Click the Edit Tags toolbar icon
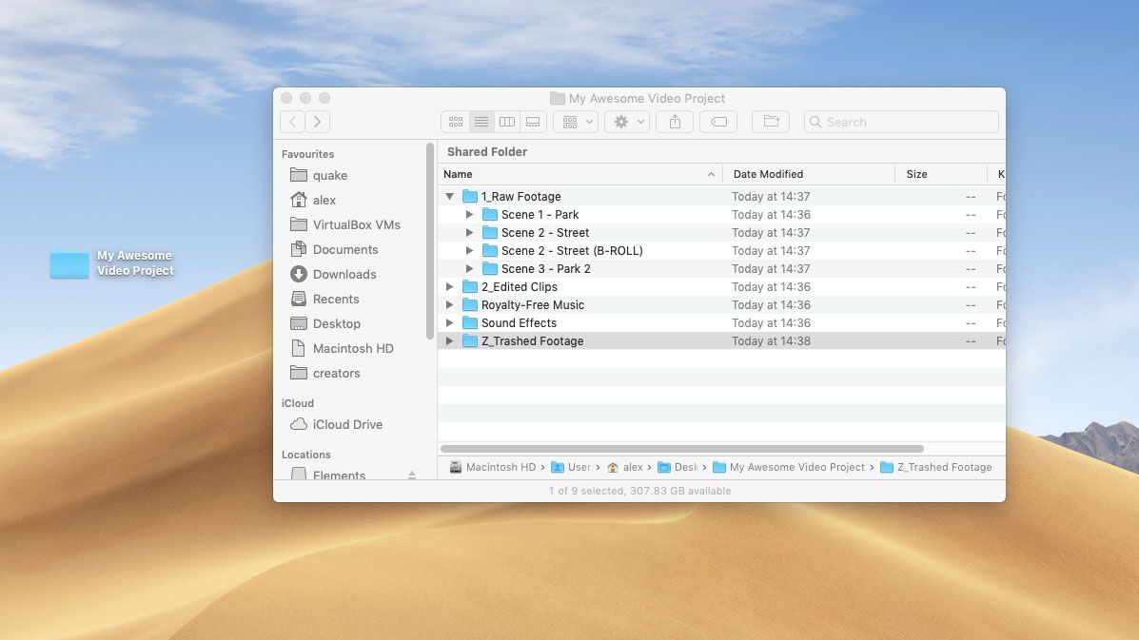The height and width of the screenshot is (640, 1139). 718,122
